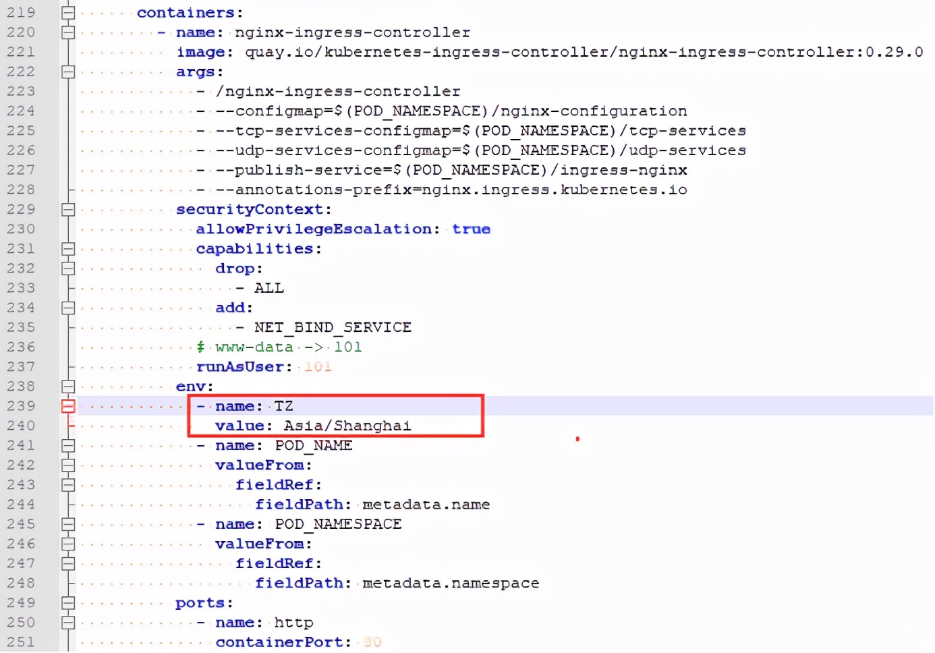Click the '# www-data -> 101' comment
Screen dimensions: 935x653
coord(279,347)
